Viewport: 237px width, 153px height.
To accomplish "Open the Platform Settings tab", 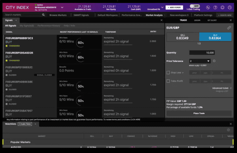I will coord(203,15).
